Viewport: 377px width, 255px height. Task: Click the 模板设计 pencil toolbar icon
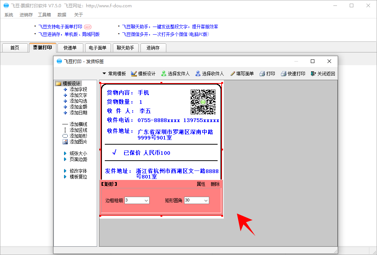click(134, 74)
